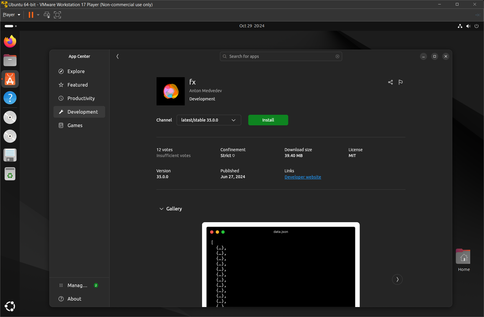
Task: Click App Center icon in dock
Action: (x=10, y=79)
